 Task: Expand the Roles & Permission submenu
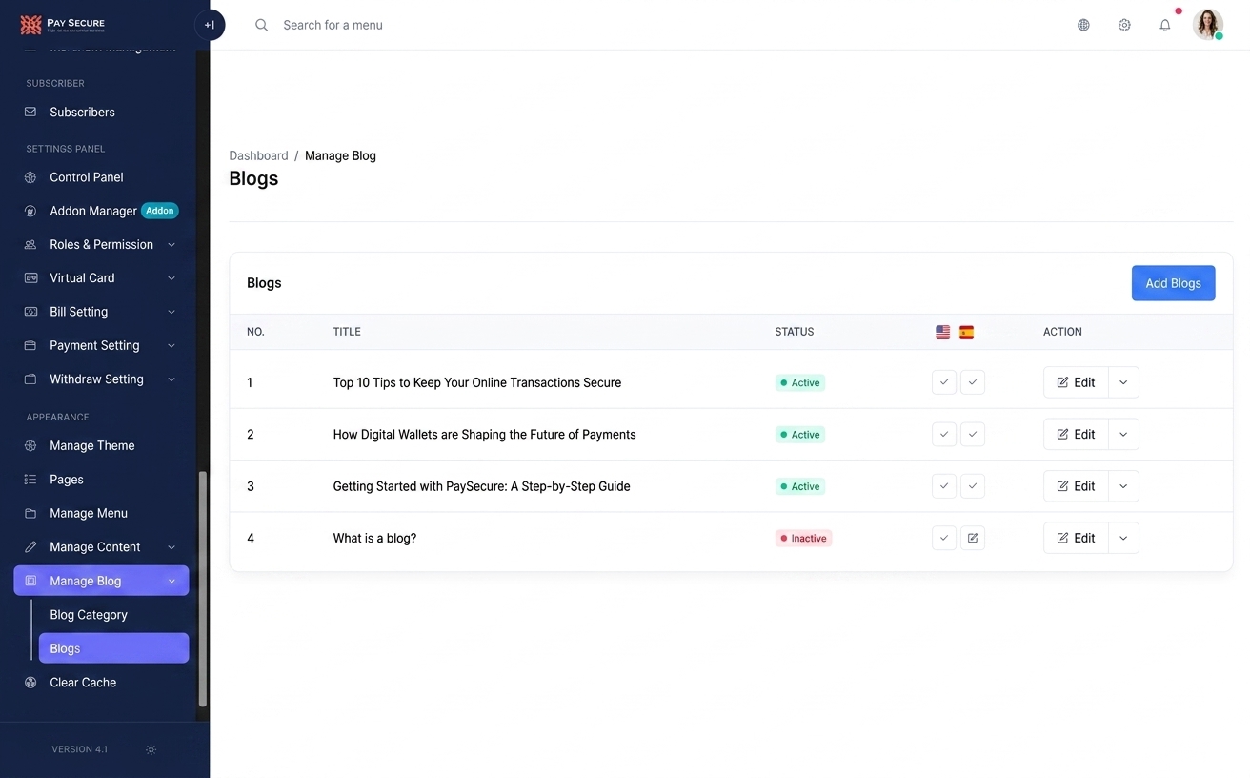tap(171, 245)
